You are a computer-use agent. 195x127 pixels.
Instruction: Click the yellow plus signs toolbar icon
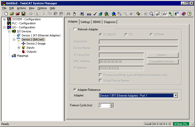pyautogui.click(x=138, y=14)
